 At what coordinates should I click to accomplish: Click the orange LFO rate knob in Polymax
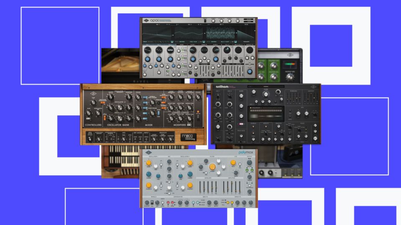point(233,162)
